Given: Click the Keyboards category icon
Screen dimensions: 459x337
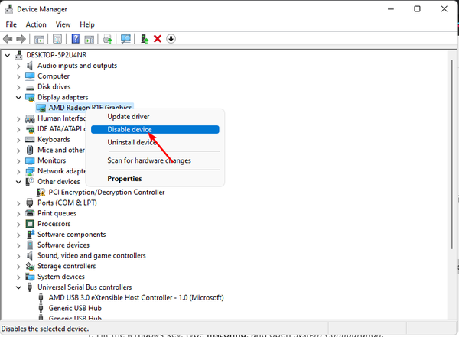Looking at the screenshot, I should [x=30, y=140].
